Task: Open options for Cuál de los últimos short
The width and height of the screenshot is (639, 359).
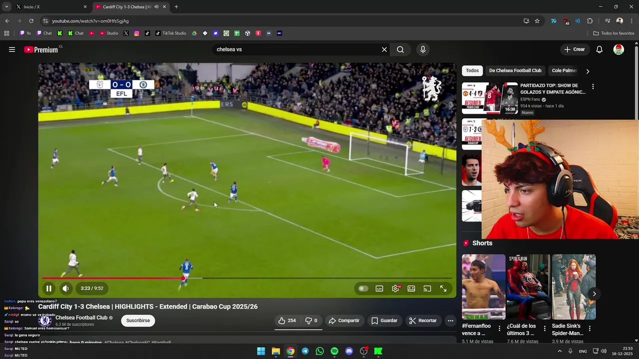Action: 545,329
